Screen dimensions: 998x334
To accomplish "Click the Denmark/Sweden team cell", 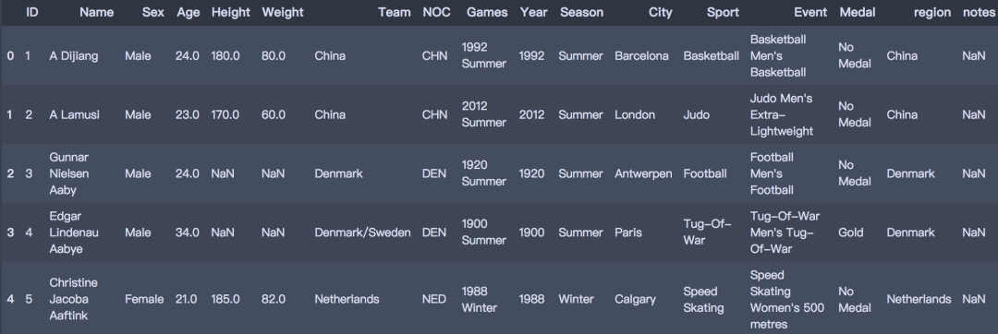I will pos(363,233).
